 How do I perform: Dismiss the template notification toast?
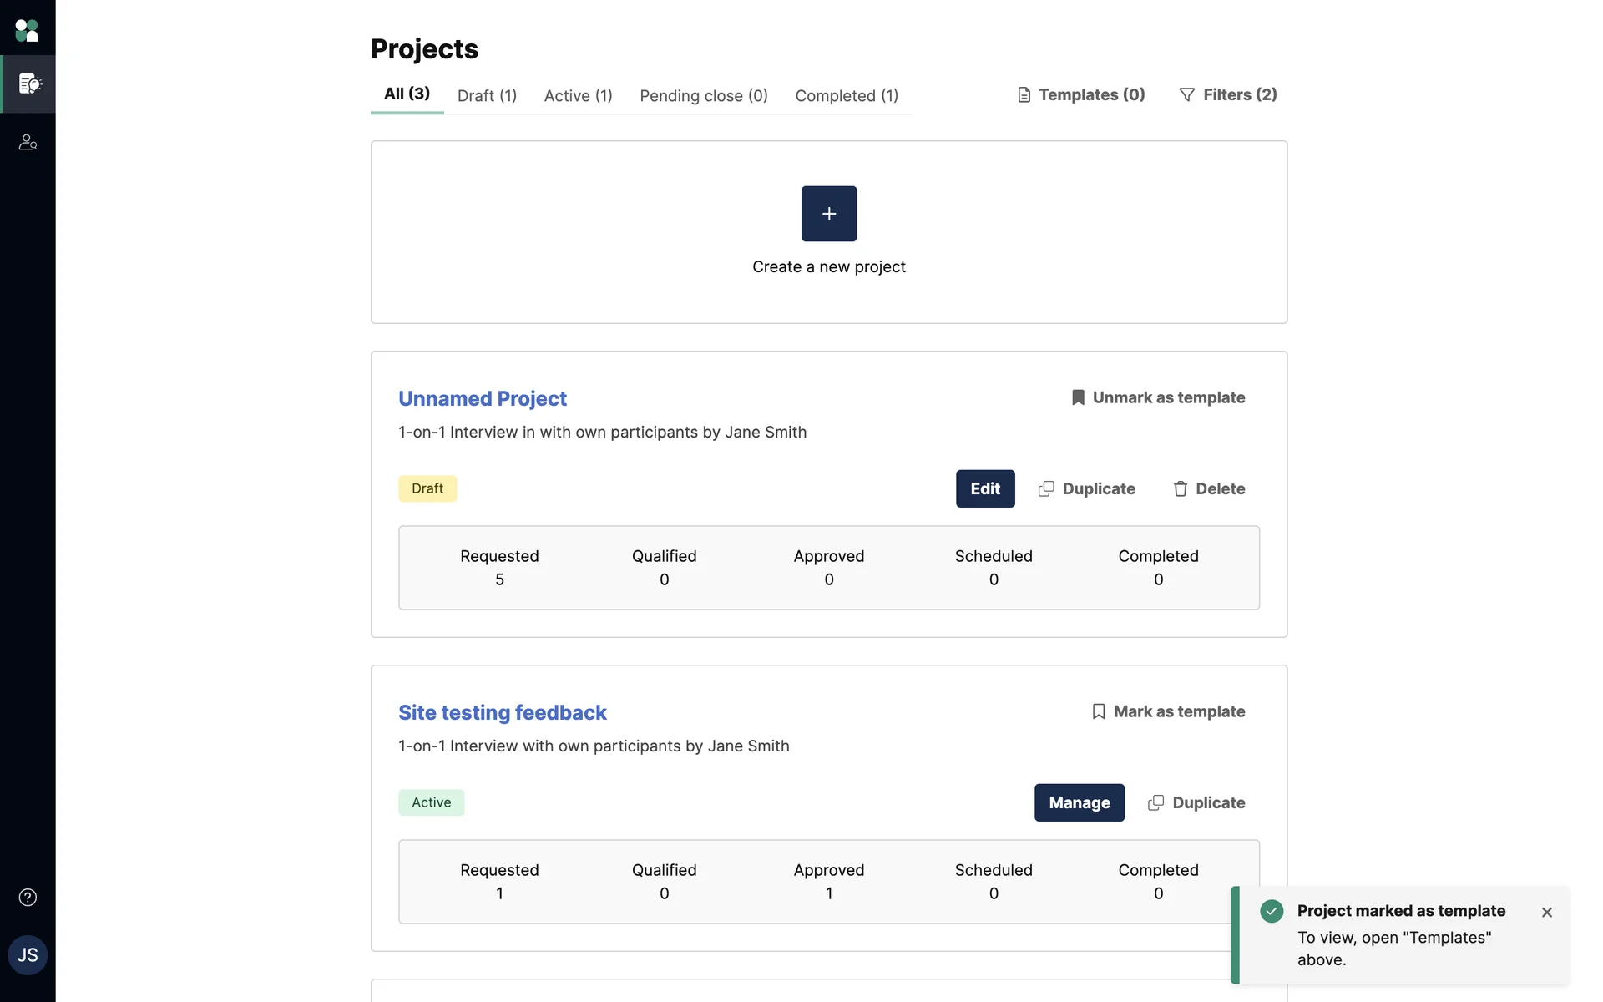(x=1546, y=912)
